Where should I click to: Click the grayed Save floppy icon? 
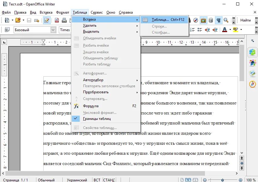(29, 20)
